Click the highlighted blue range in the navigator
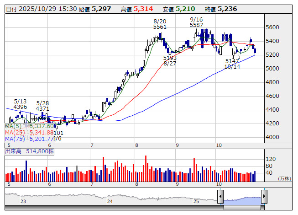Image resolution: width=298 pixels, height=215 pixels. coord(242,200)
